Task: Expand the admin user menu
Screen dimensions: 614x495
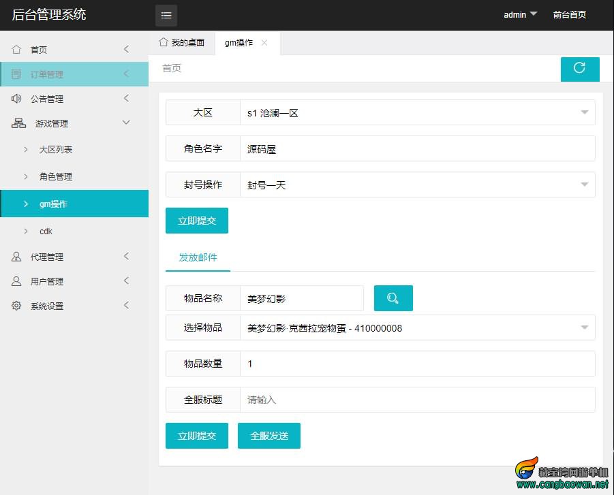Action: (x=521, y=14)
